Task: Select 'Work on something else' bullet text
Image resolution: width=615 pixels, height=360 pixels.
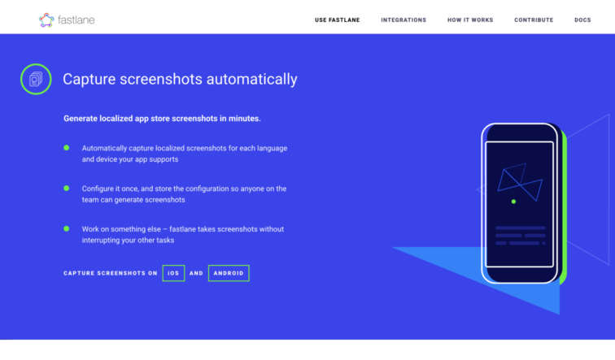Action: [x=183, y=234]
